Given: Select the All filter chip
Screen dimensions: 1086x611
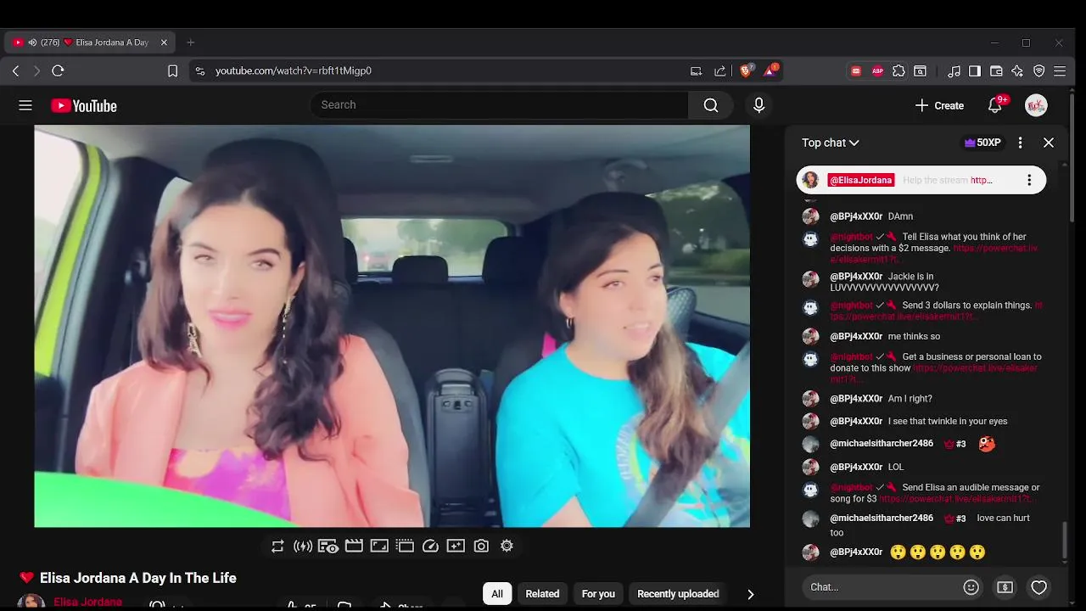Looking at the screenshot, I should [x=497, y=594].
